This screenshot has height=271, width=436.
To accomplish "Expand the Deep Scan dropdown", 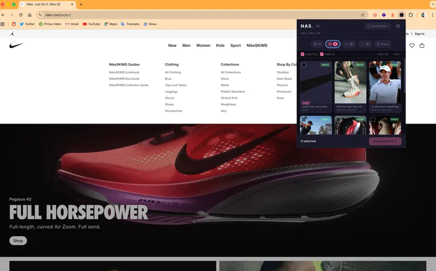I will pos(378,26).
